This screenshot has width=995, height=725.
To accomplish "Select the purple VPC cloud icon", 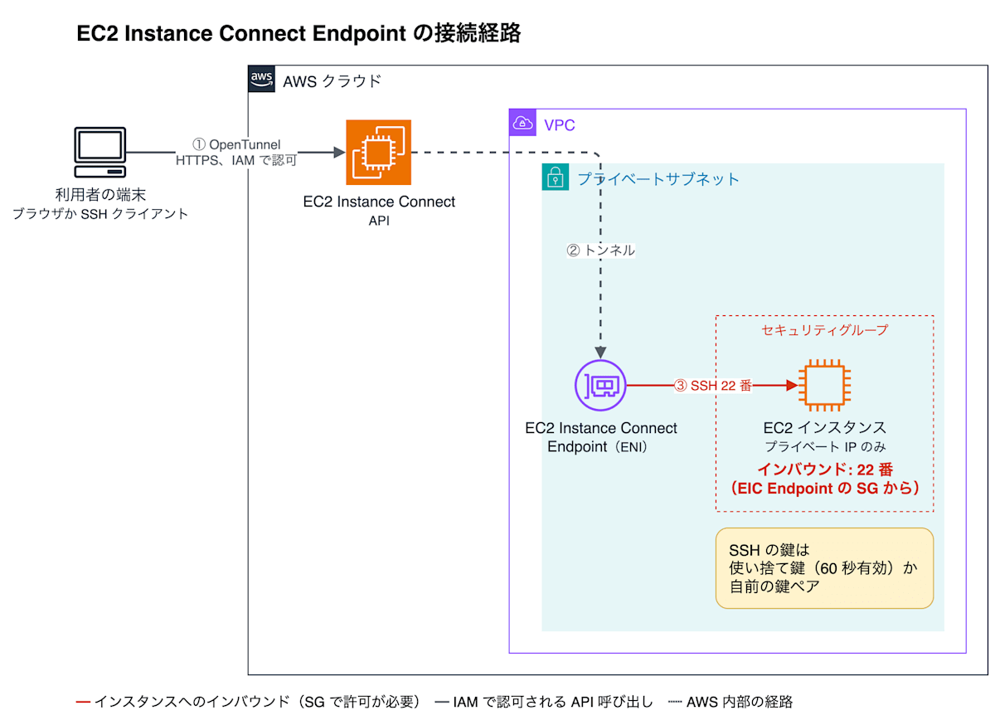I will tap(522, 123).
